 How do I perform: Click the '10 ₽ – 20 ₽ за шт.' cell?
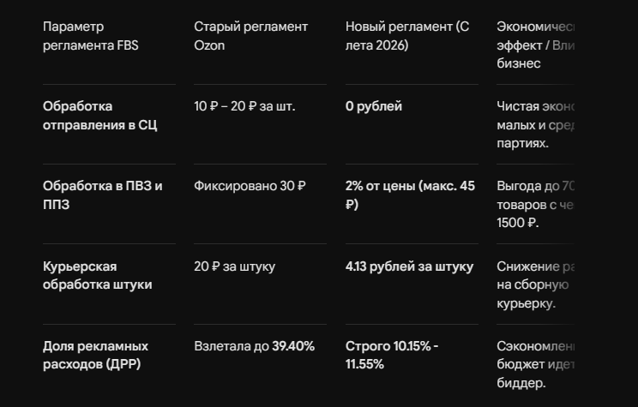point(244,106)
